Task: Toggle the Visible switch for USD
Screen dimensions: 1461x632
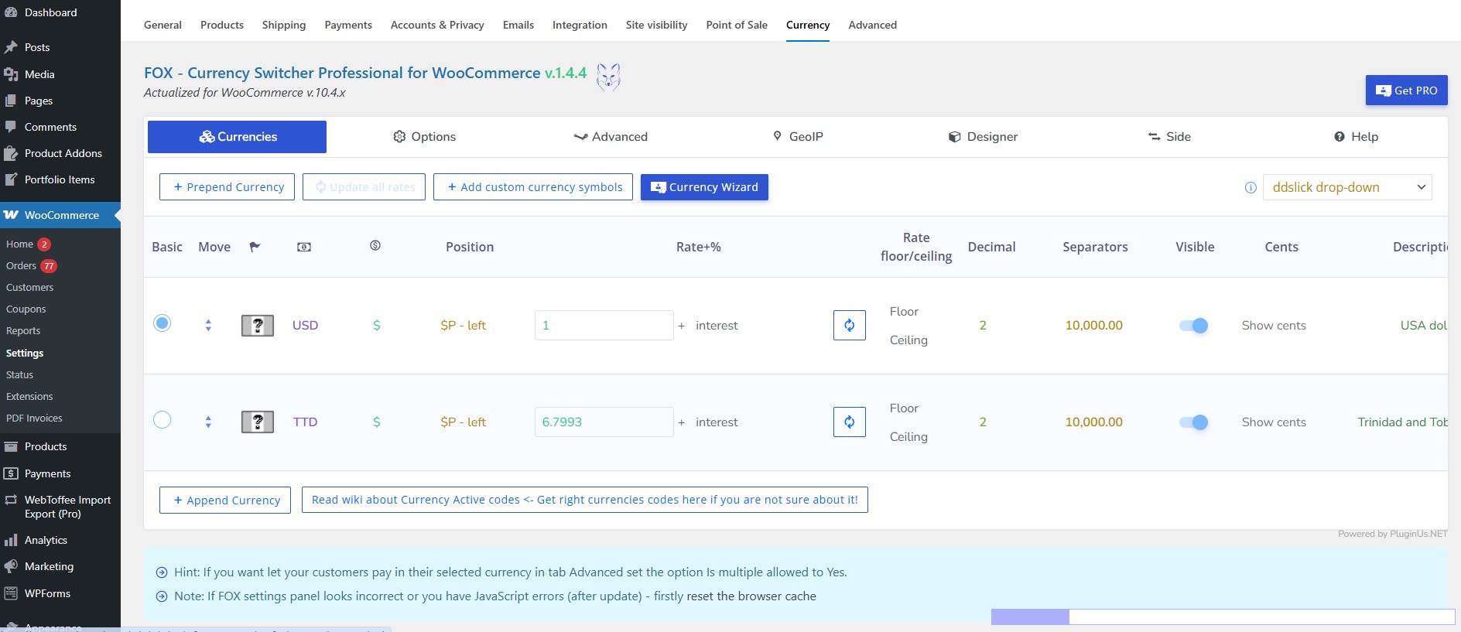Action: click(x=1193, y=326)
